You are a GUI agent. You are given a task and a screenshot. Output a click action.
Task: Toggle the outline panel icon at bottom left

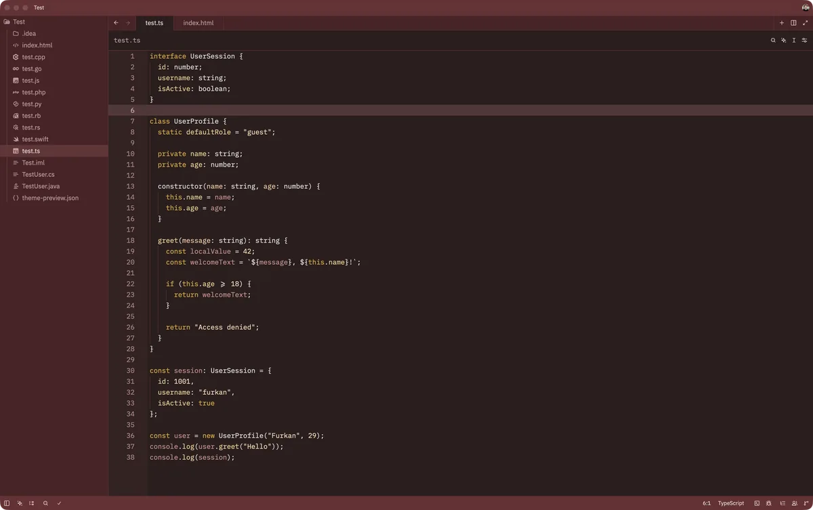pos(32,503)
